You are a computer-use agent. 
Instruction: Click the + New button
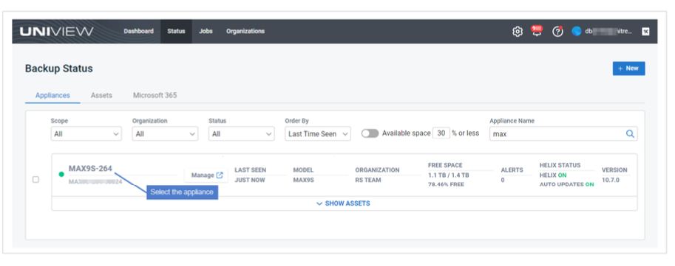pos(628,69)
